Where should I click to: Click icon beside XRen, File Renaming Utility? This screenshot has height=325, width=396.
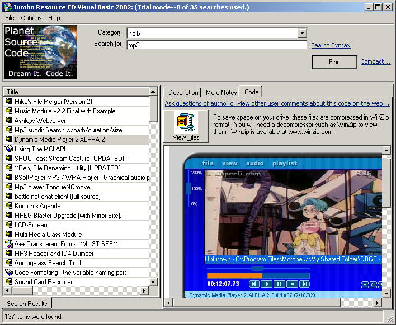9,168
